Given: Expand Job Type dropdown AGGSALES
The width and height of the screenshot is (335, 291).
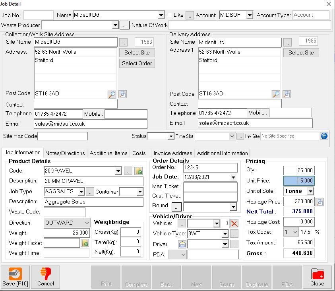Looking at the screenshot, I should click(x=81, y=192).
